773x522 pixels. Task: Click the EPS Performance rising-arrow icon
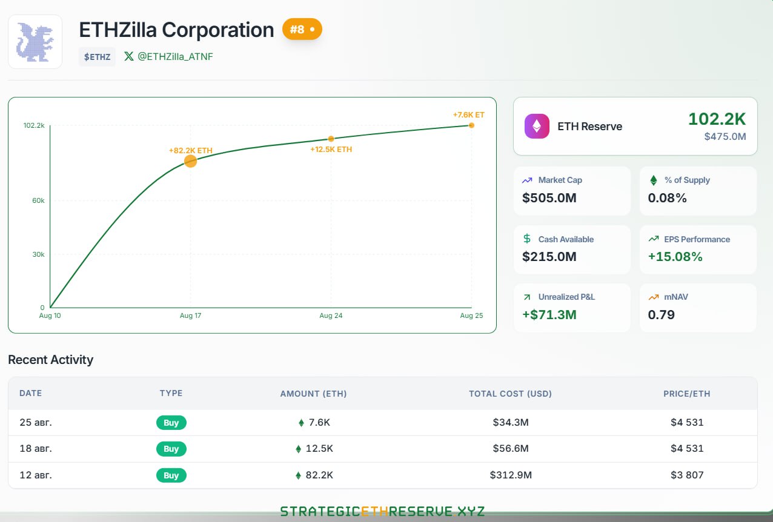[653, 239]
